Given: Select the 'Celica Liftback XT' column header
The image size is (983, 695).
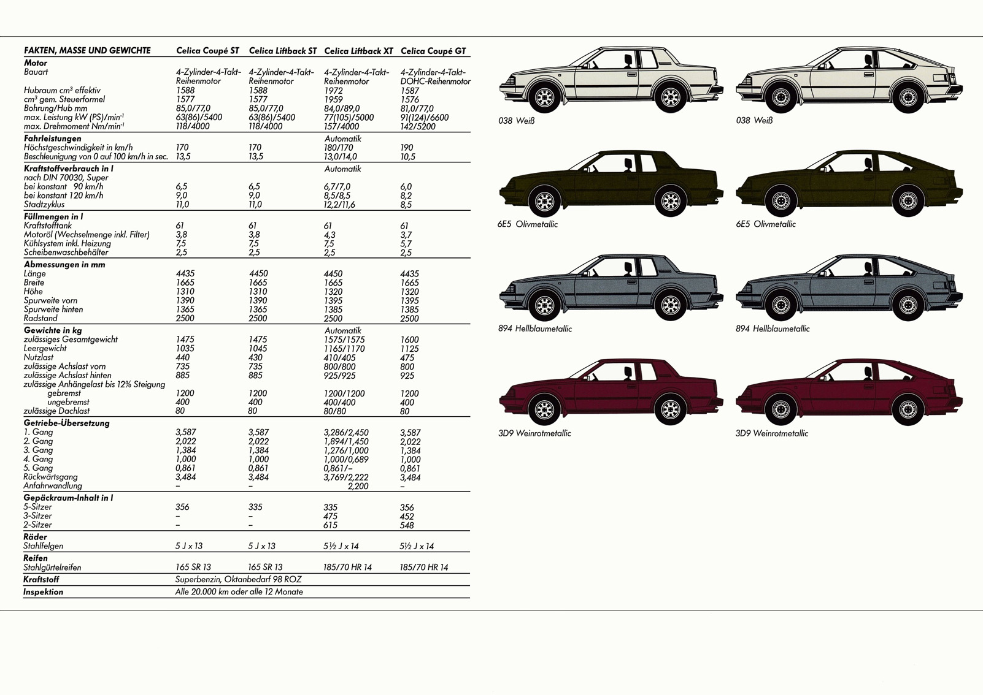Looking at the screenshot, I should [x=359, y=51].
